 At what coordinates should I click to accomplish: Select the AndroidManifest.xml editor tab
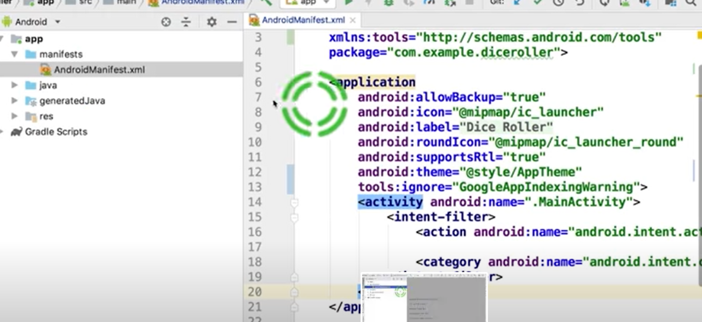click(303, 20)
